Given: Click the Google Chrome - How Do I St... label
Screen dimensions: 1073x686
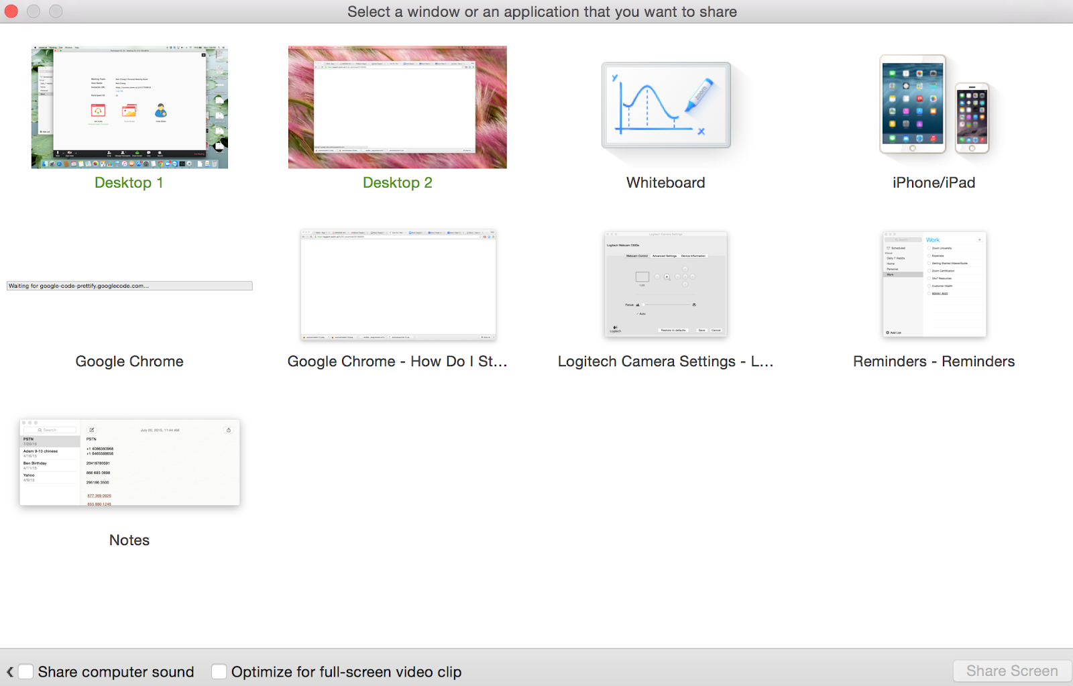Looking at the screenshot, I should 398,361.
